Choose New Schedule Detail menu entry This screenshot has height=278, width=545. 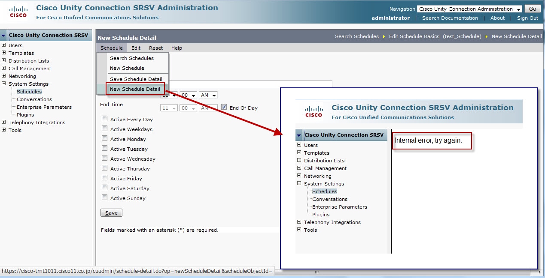coord(135,89)
